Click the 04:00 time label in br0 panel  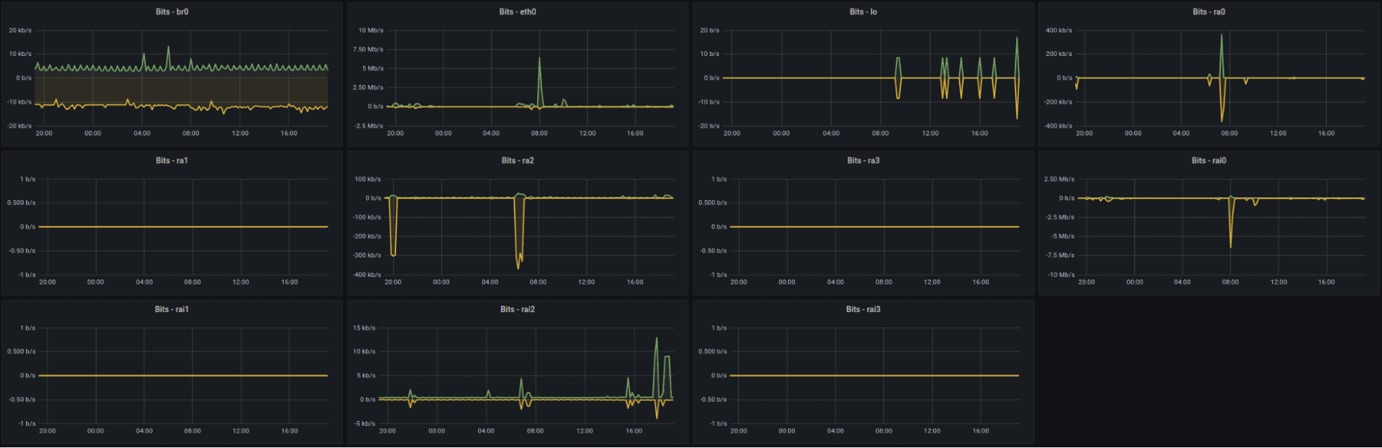(142, 133)
